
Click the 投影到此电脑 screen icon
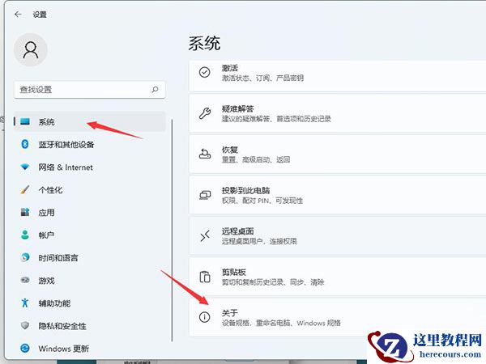[x=205, y=195]
